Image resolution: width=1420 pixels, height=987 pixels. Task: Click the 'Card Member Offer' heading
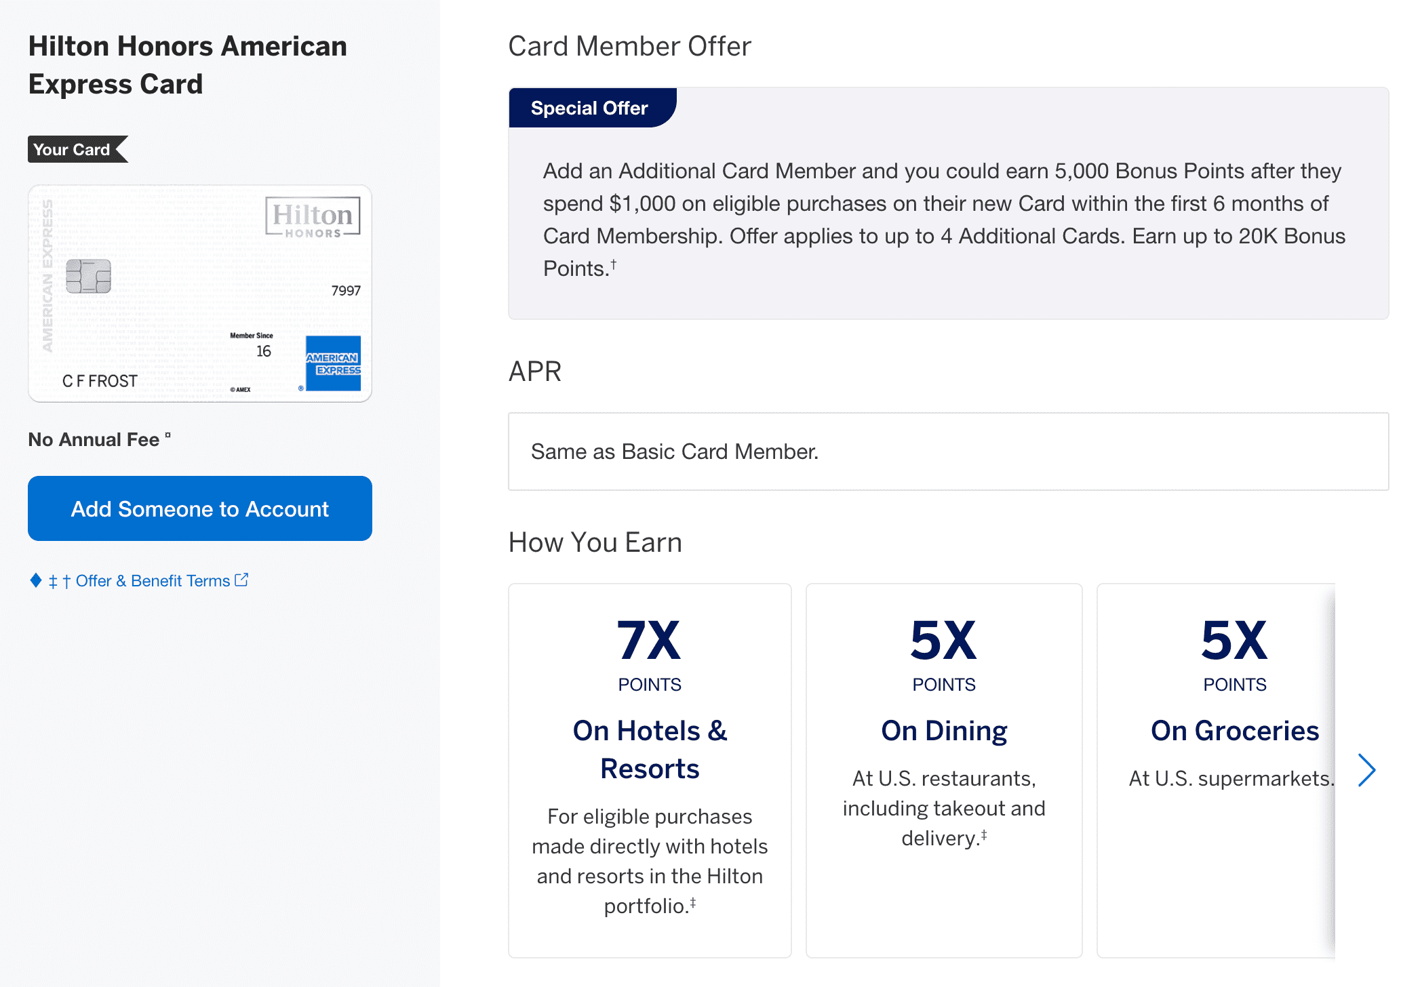pyautogui.click(x=629, y=47)
